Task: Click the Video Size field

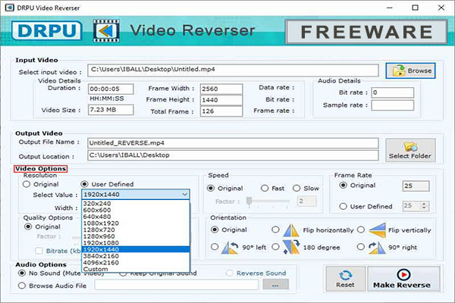Action: [111, 110]
